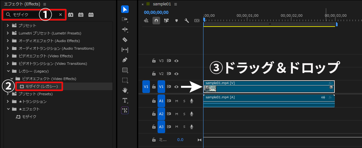Screen dimensions: 362x148
Task: Click the V1 source patching button
Action: 146,87
